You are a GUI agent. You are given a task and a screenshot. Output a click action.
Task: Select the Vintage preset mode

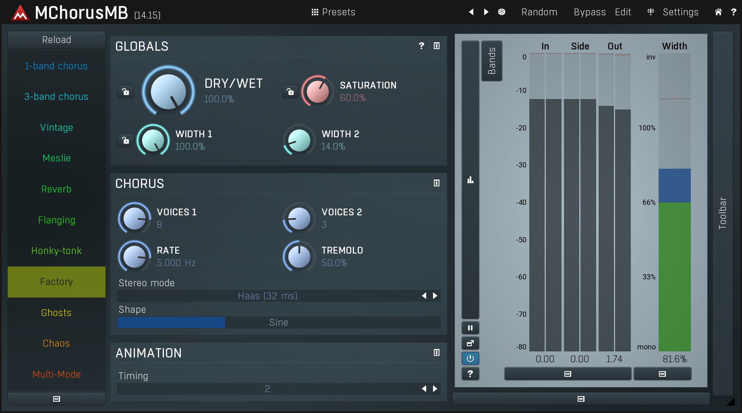[x=56, y=128]
